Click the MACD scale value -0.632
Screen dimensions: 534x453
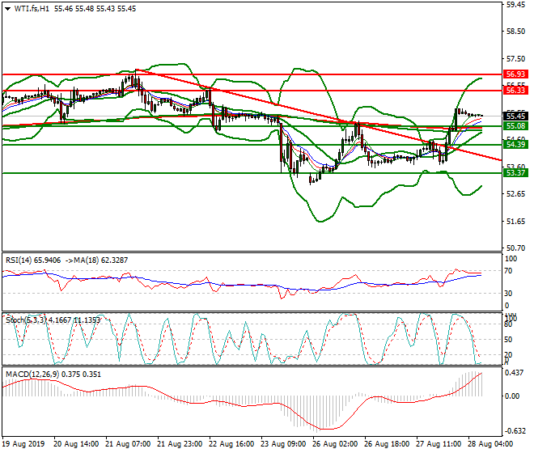coord(515,431)
